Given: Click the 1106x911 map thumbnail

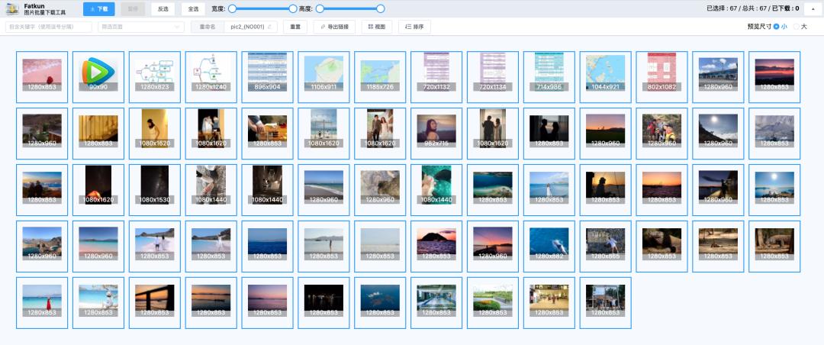Looking at the screenshot, I should tap(324, 77).
